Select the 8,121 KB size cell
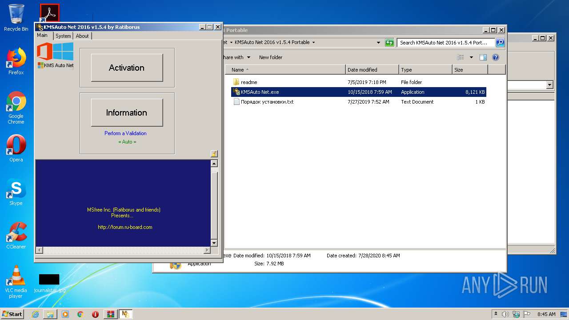This screenshot has width=569, height=320. coord(475,92)
